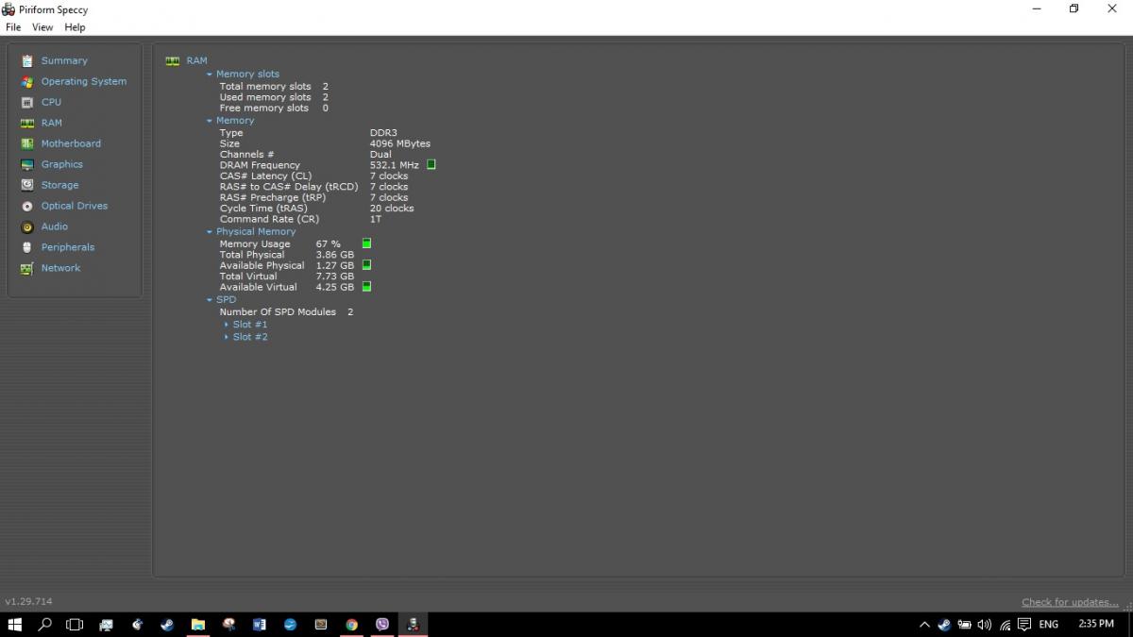The image size is (1133, 637).
Task: Click 'RAS# Precharge (tRP)' row label
Action: 273,197
